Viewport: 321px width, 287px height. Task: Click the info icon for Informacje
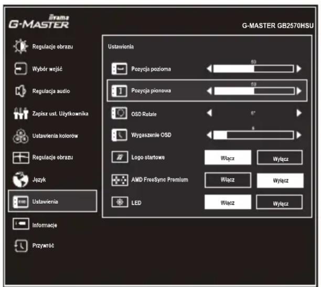20,224
